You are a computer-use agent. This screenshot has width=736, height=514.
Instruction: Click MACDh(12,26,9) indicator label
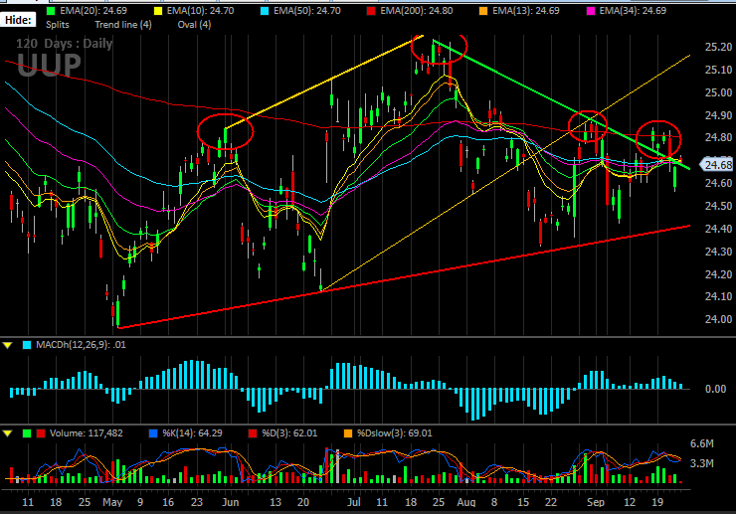[x=81, y=345]
